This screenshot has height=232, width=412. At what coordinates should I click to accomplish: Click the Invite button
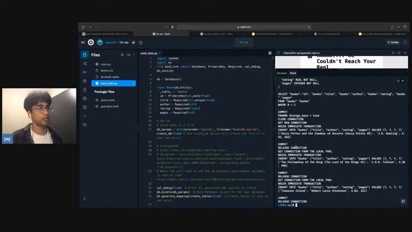pos(393,43)
